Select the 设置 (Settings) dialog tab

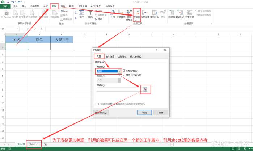(x=99, y=56)
